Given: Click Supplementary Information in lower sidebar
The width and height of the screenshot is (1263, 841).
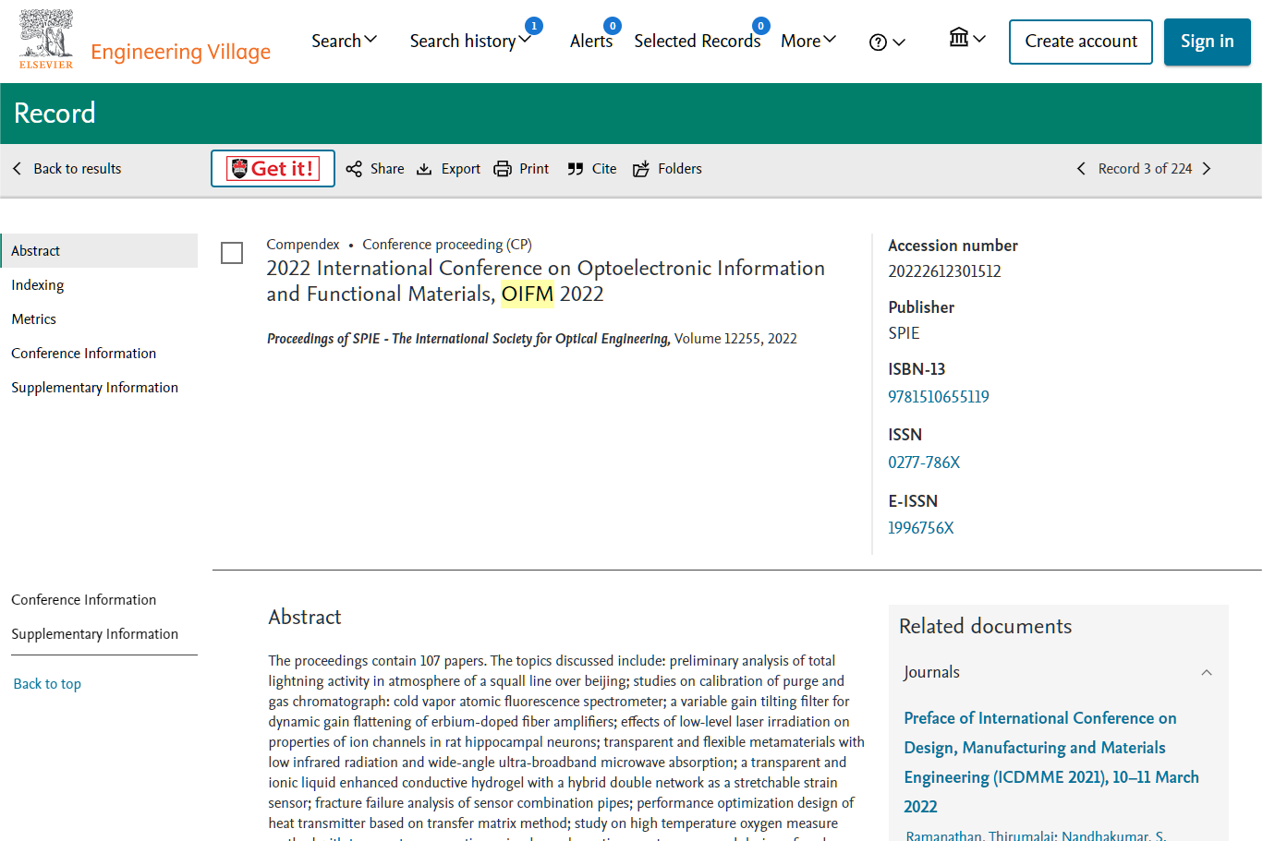Looking at the screenshot, I should 95,634.
